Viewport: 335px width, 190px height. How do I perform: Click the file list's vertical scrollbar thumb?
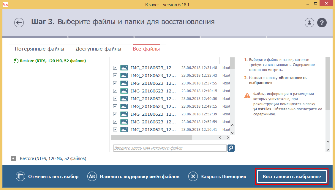[x=233, y=63]
